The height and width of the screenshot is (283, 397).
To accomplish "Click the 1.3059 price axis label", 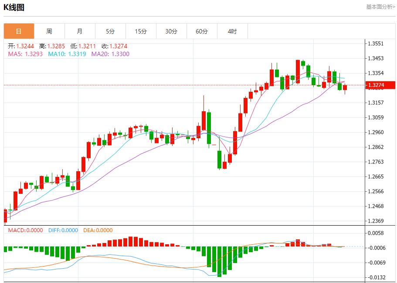I will (376, 117).
